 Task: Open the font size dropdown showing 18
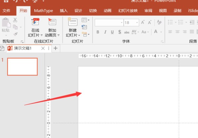[x=136, y=23]
